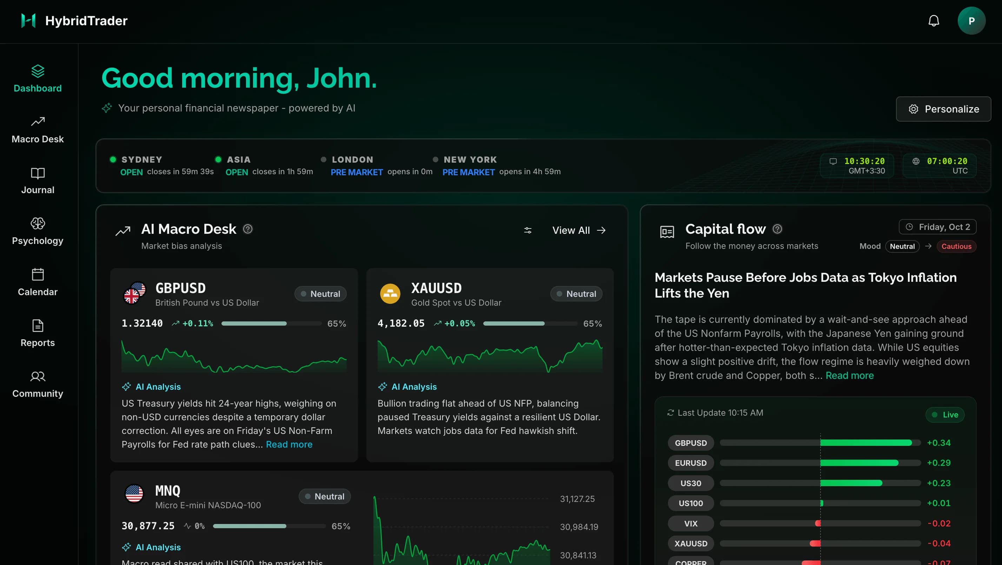1002x565 pixels.
Task: Click the Personalize button
Action: [943, 109]
